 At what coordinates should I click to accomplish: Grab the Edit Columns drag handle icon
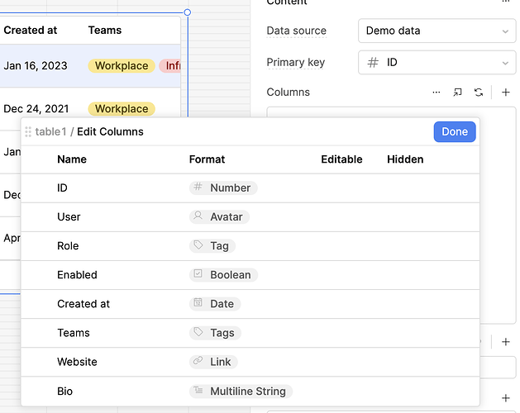(x=28, y=131)
